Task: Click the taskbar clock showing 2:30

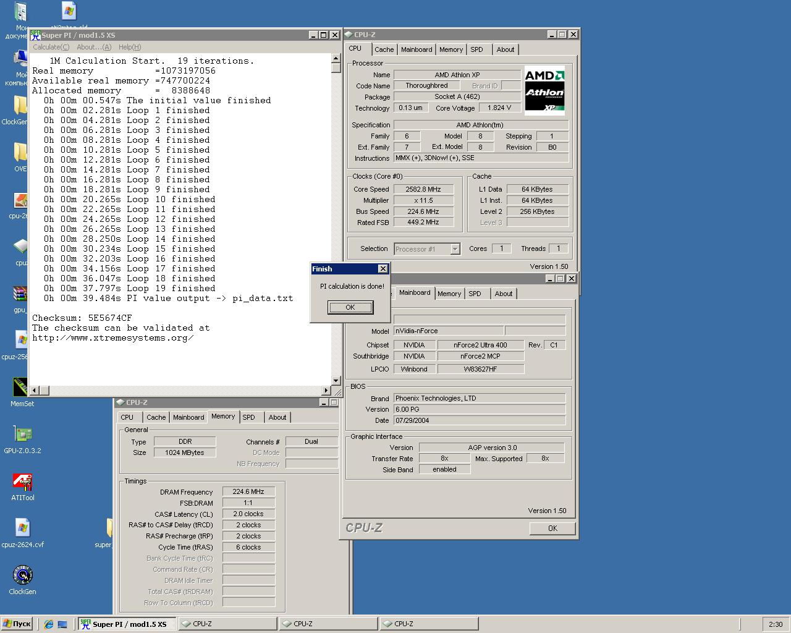Action: (x=776, y=624)
